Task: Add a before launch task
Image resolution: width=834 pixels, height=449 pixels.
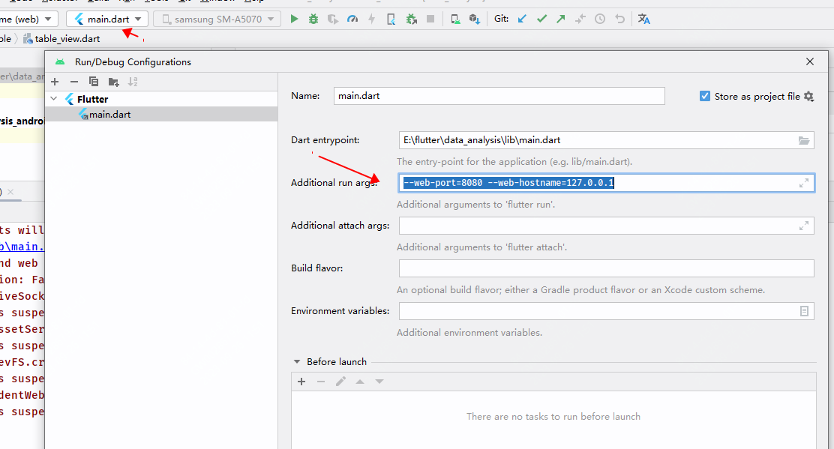Action: point(301,382)
